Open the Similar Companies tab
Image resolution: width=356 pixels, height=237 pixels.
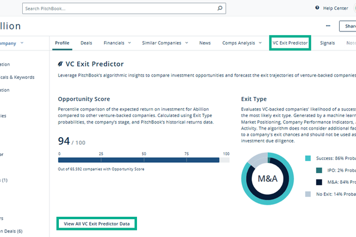click(162, 43)
